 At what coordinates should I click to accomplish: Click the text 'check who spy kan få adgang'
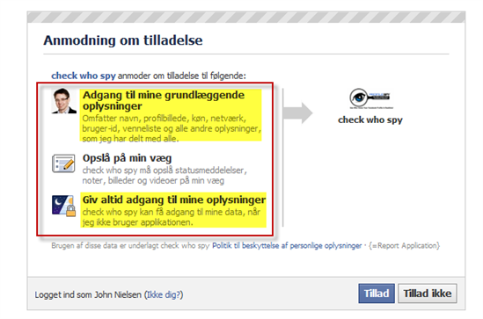pos(172,217)
